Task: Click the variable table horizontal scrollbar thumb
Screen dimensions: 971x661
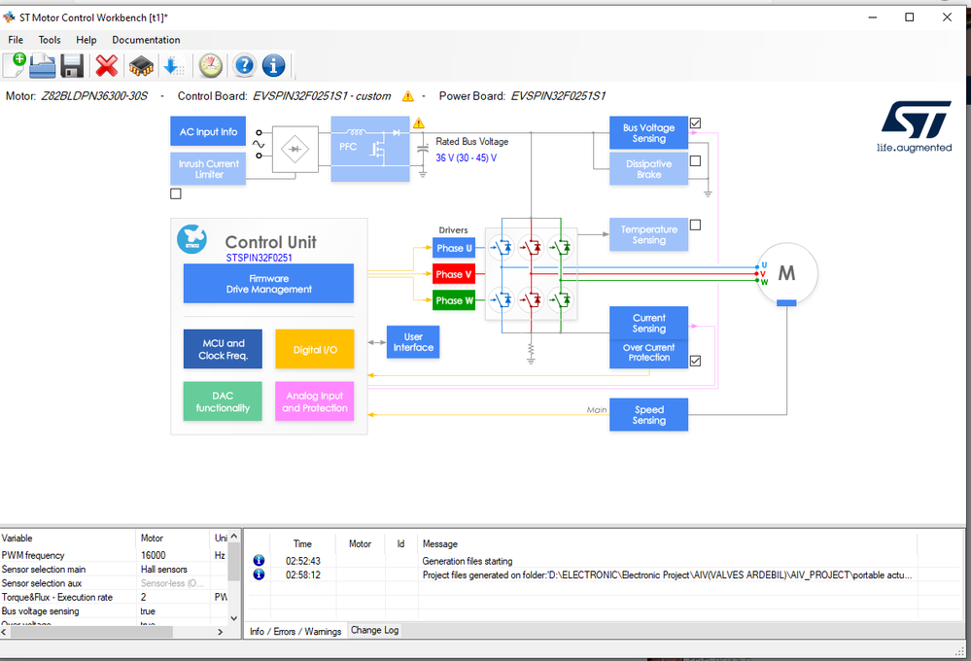Action: (91, 632)
